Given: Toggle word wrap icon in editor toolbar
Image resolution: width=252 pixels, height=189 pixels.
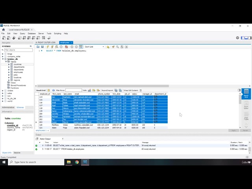Looking at the screenshot, I should (x=126, y=47).
